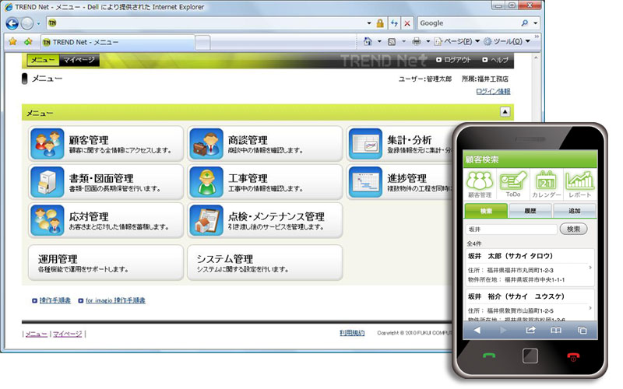Click the 集計・分析 analysis icon
Image resolution: width=623 pixels, height=389 pixels.
[x=365, y=144]
